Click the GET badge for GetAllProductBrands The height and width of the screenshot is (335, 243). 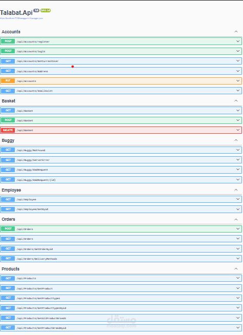click(8, 318)
